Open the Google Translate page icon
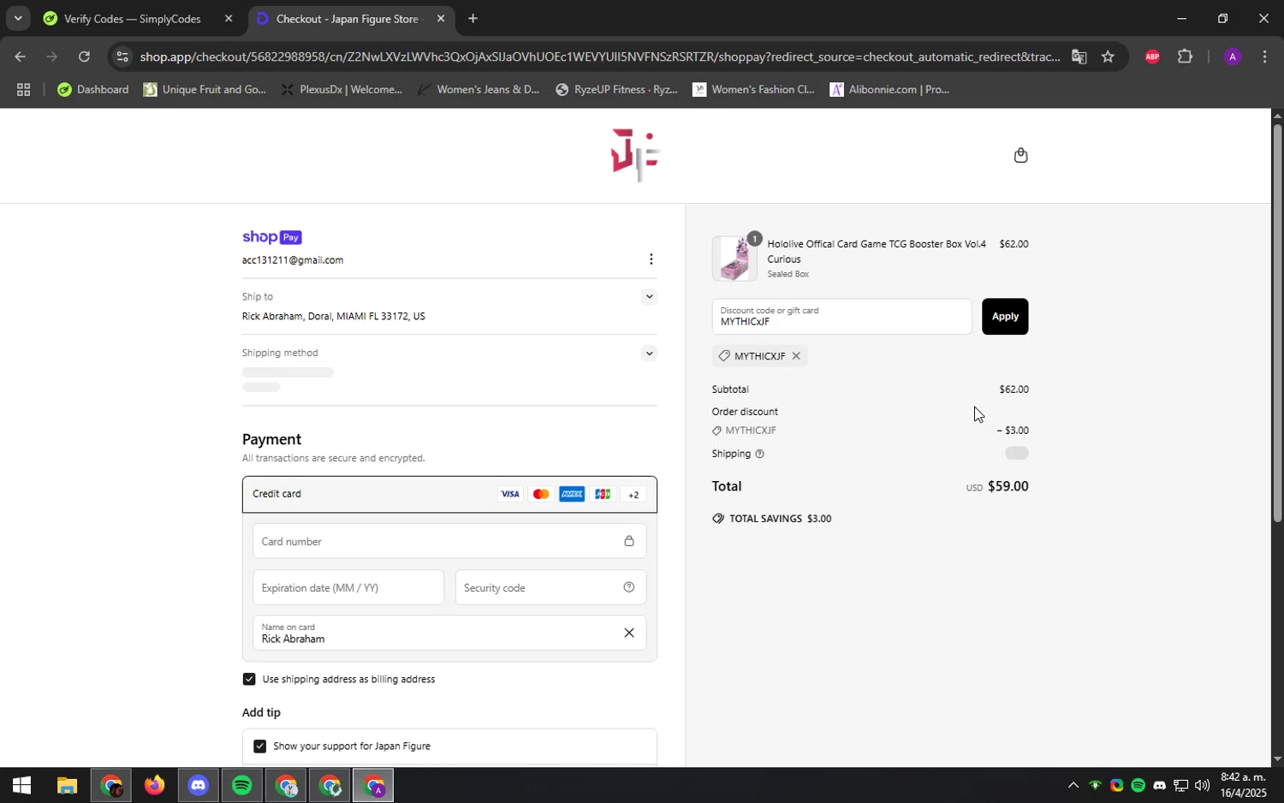Screen dimensions: 1284x803 point(1079,57)
